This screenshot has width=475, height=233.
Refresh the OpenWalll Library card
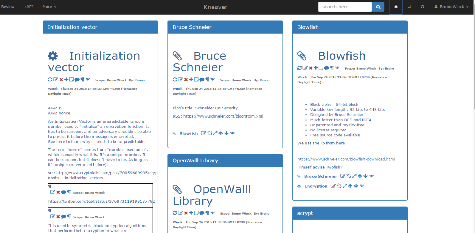pos(175,213)
